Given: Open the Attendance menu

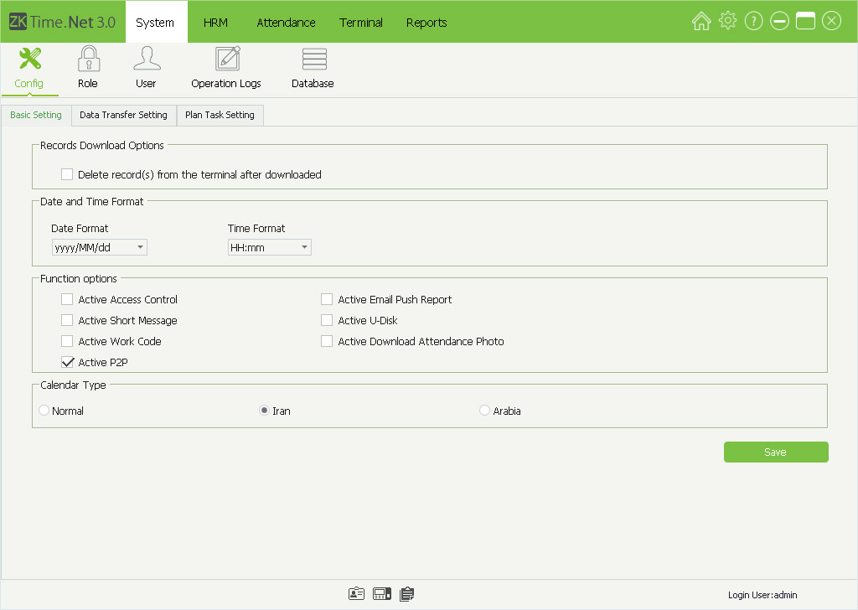Looking at the screenshot, I should tap(286, 23).
